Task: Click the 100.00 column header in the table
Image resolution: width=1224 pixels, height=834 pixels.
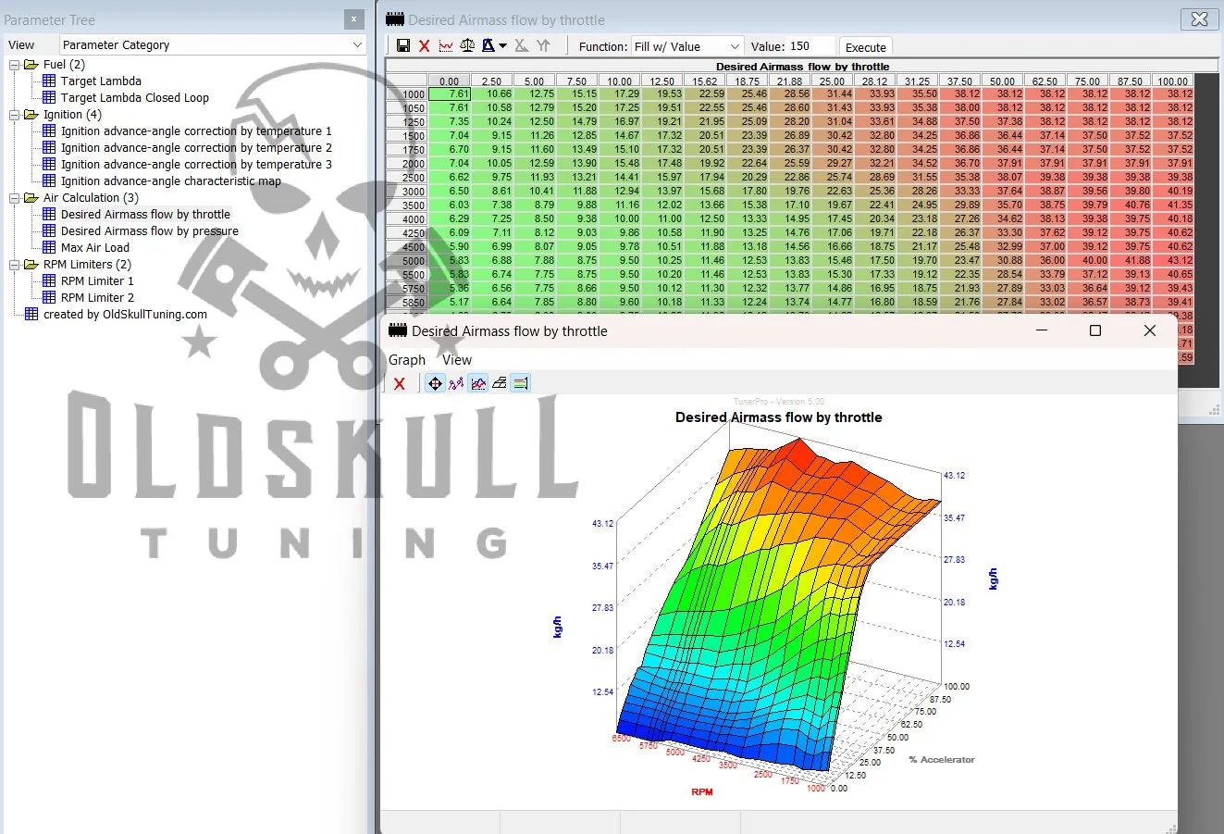Action: (1173, 81)
